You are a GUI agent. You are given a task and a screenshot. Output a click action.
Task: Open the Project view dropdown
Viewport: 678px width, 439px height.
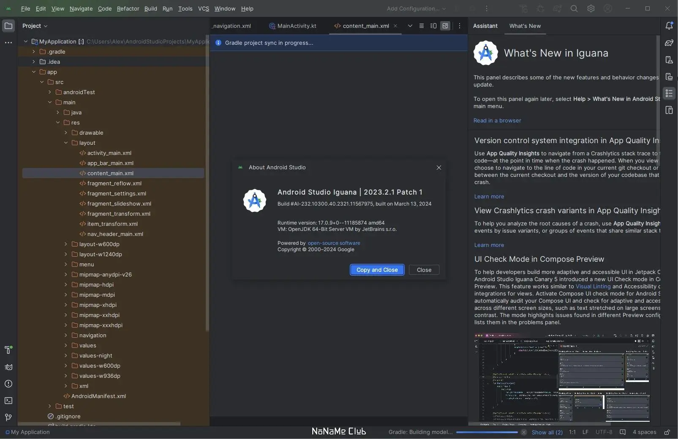click(x=35, y=26)
